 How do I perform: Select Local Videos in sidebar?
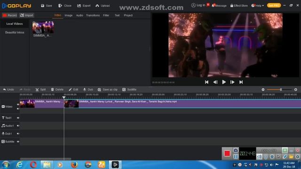(15, 24)
